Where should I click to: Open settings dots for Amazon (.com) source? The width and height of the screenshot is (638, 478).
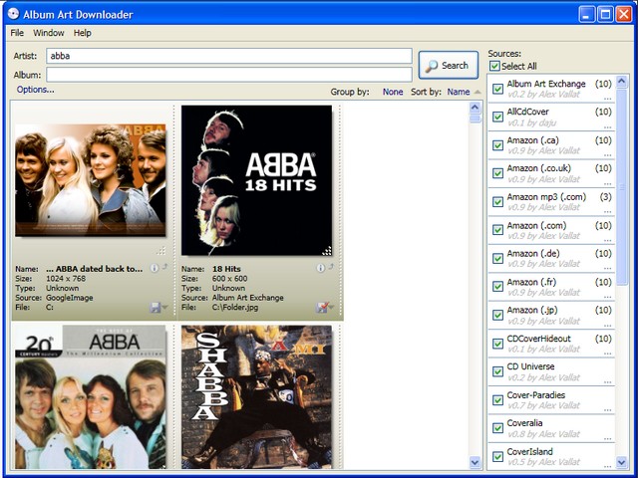[607, 240]
